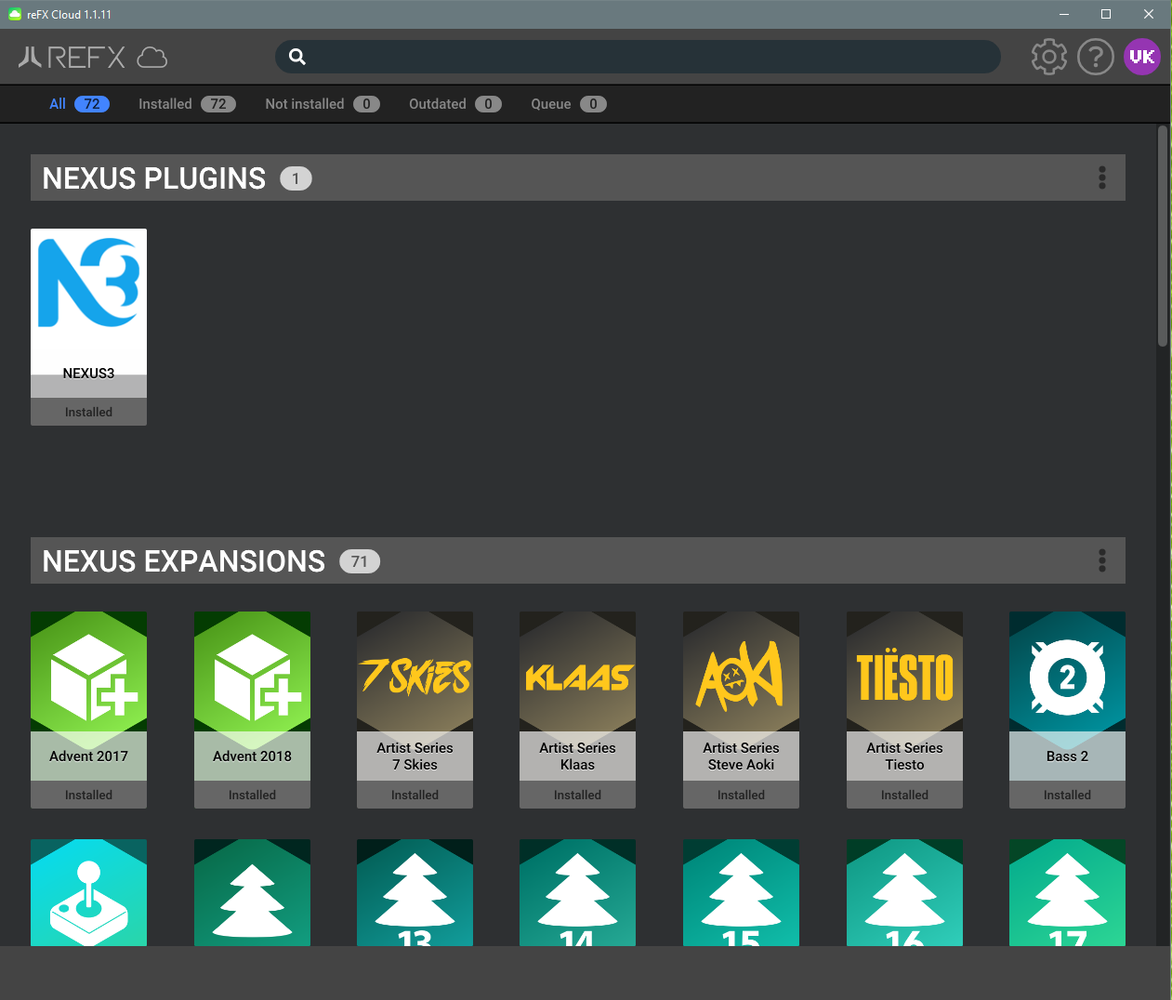Select the Christmas tree 15 expansion
The image size is (1172, 1000).
[741, 892]
